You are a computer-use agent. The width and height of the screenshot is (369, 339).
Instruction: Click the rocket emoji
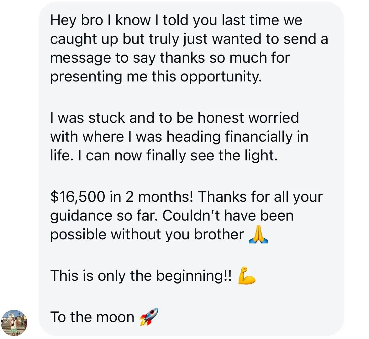pos(149,316)
